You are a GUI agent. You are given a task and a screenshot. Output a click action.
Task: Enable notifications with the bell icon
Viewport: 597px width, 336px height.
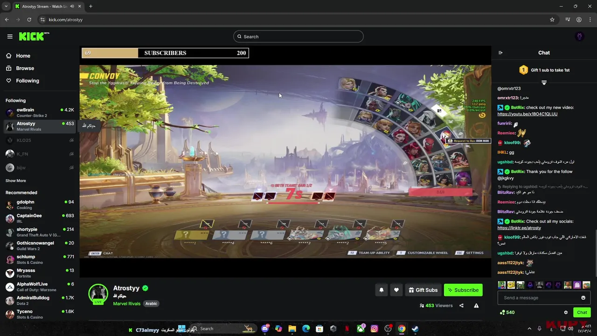(381, 290)
